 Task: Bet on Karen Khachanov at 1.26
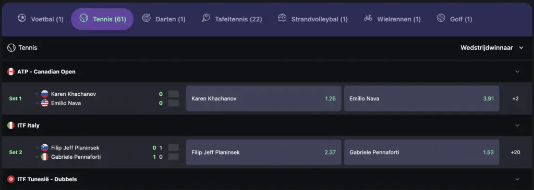point(263,98)
